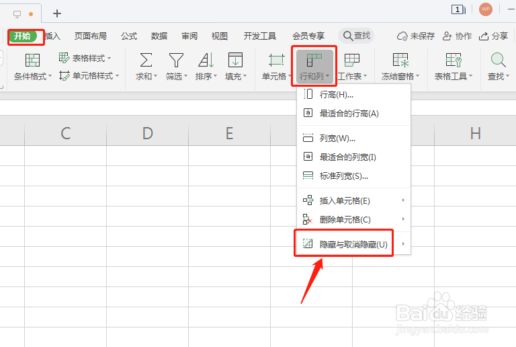Click the Freeze Panes (冻结窗格) icon

click(x=400, y=61)
